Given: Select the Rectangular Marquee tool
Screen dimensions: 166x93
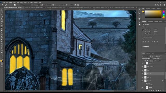Looking at the screenshot, I should (x=2, y=12).
